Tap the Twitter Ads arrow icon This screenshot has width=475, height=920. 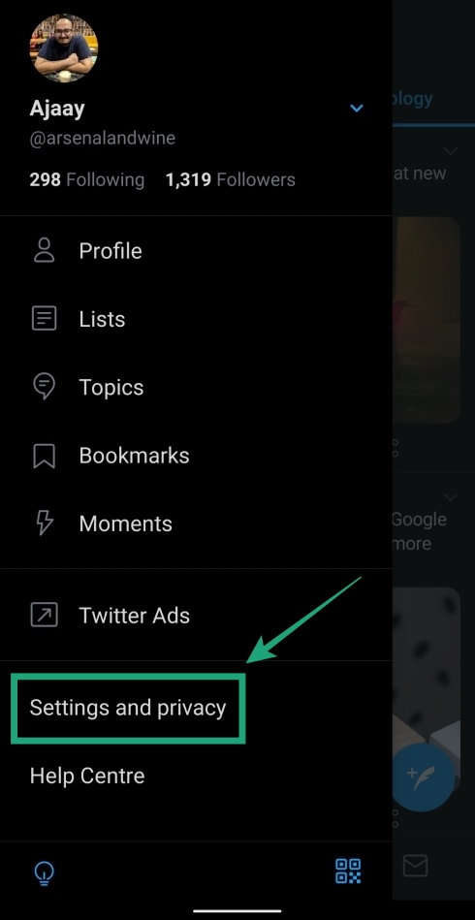(x=44, y=616)
